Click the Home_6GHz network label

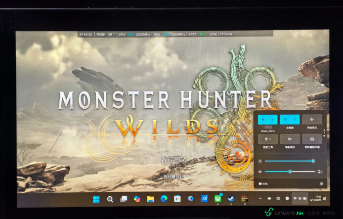click(268, 131)
